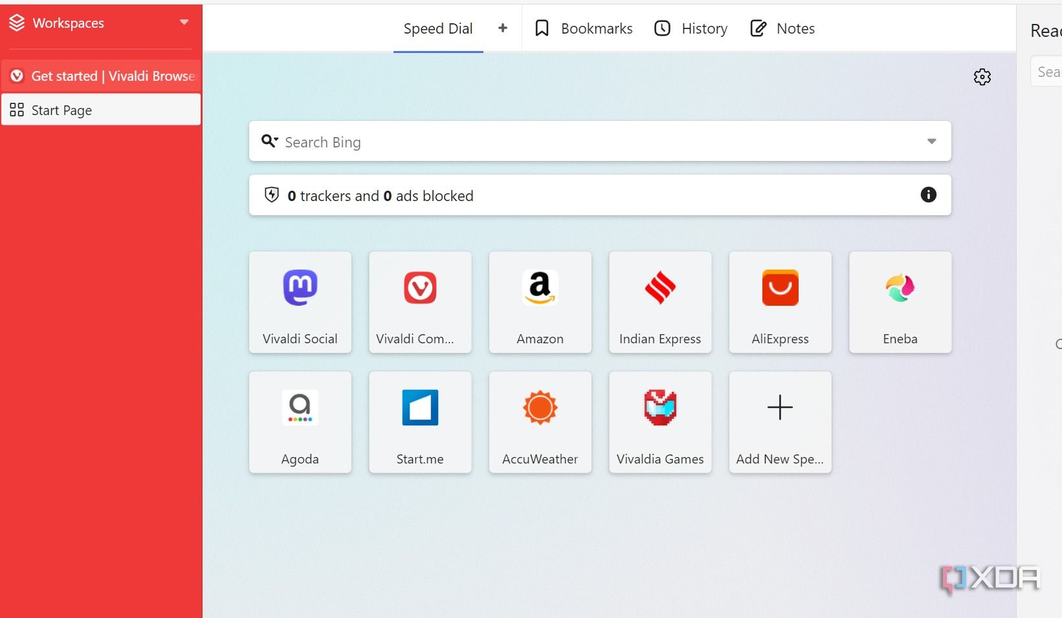
Task: Open the Bookmarks tab
Action: [584, 28]
